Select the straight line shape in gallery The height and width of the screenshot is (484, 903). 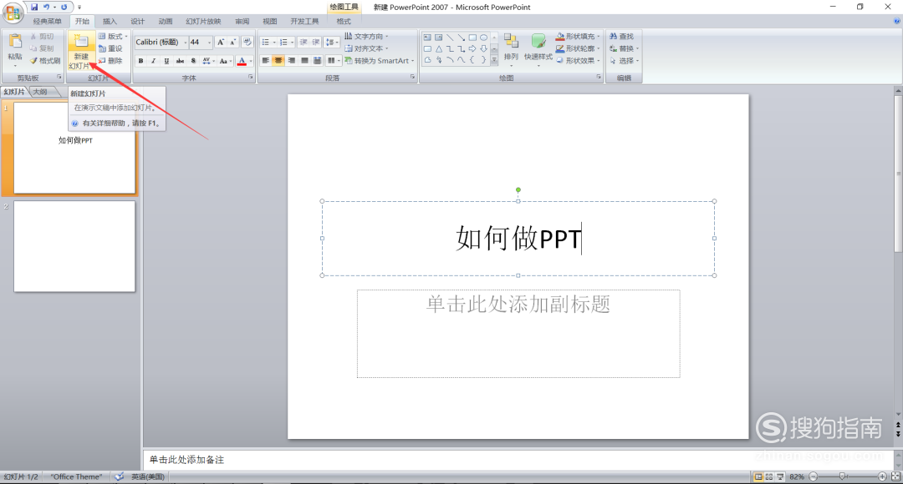point(450,38)
